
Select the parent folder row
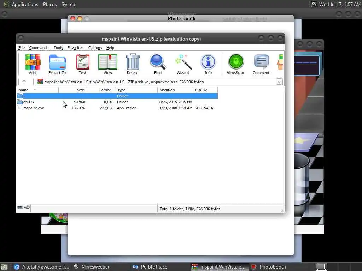tap(117, 96)
